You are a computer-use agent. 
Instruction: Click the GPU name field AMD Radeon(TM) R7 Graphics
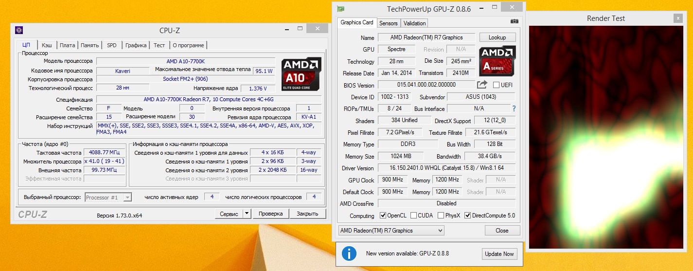coord(426,37)
